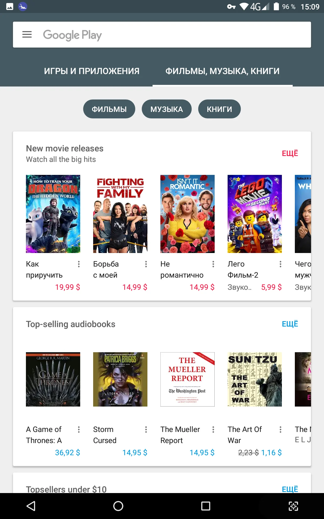Switch to ИГРЫ И ПРИЛОЖЕНИЯ tab
Viewport: 324px width, 519px height.
pyautogui.click(x=92, y=71)
